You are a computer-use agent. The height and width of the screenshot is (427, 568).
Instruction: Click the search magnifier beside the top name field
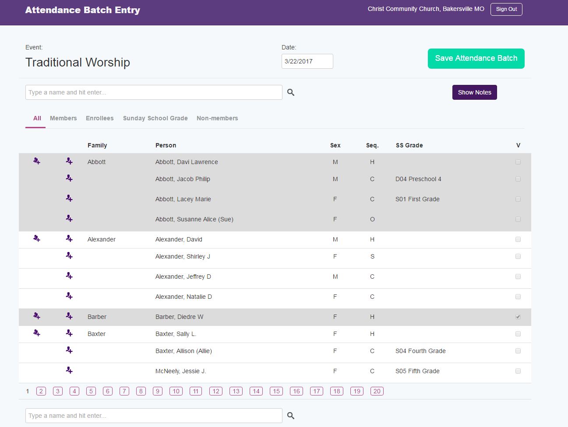[x=291, y=92]
